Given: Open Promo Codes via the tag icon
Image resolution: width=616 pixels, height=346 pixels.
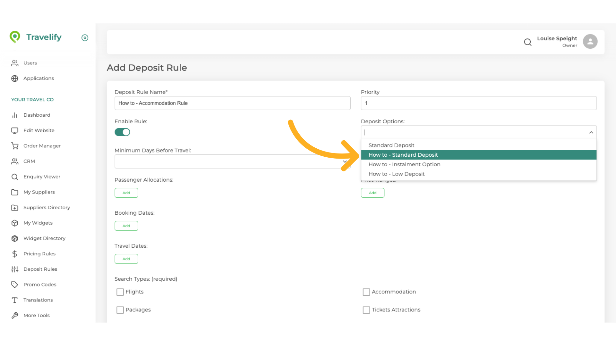Looking at the screenshot, I should tap(15, 284).
